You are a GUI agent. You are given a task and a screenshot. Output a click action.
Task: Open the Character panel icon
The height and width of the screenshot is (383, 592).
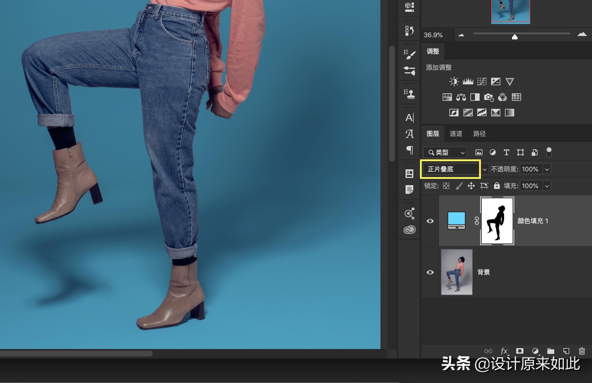[409, 118]
